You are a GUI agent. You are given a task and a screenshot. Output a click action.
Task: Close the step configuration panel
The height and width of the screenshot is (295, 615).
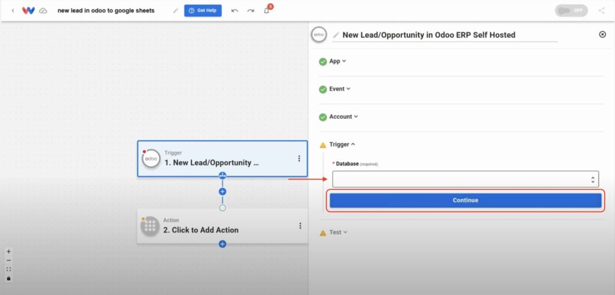click(x=602, y=34)
